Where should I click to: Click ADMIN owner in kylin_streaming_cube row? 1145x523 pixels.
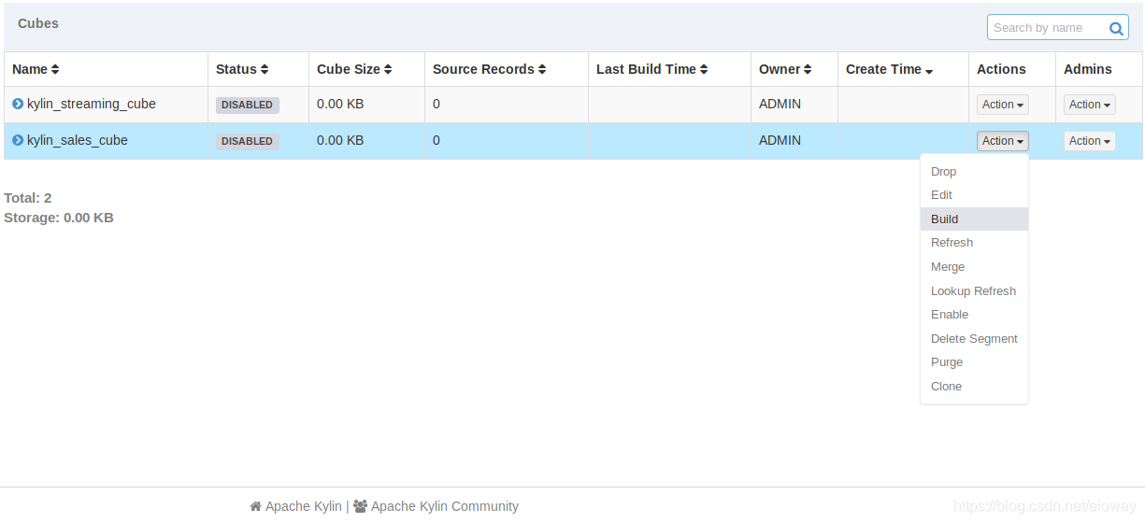[780, 104]
